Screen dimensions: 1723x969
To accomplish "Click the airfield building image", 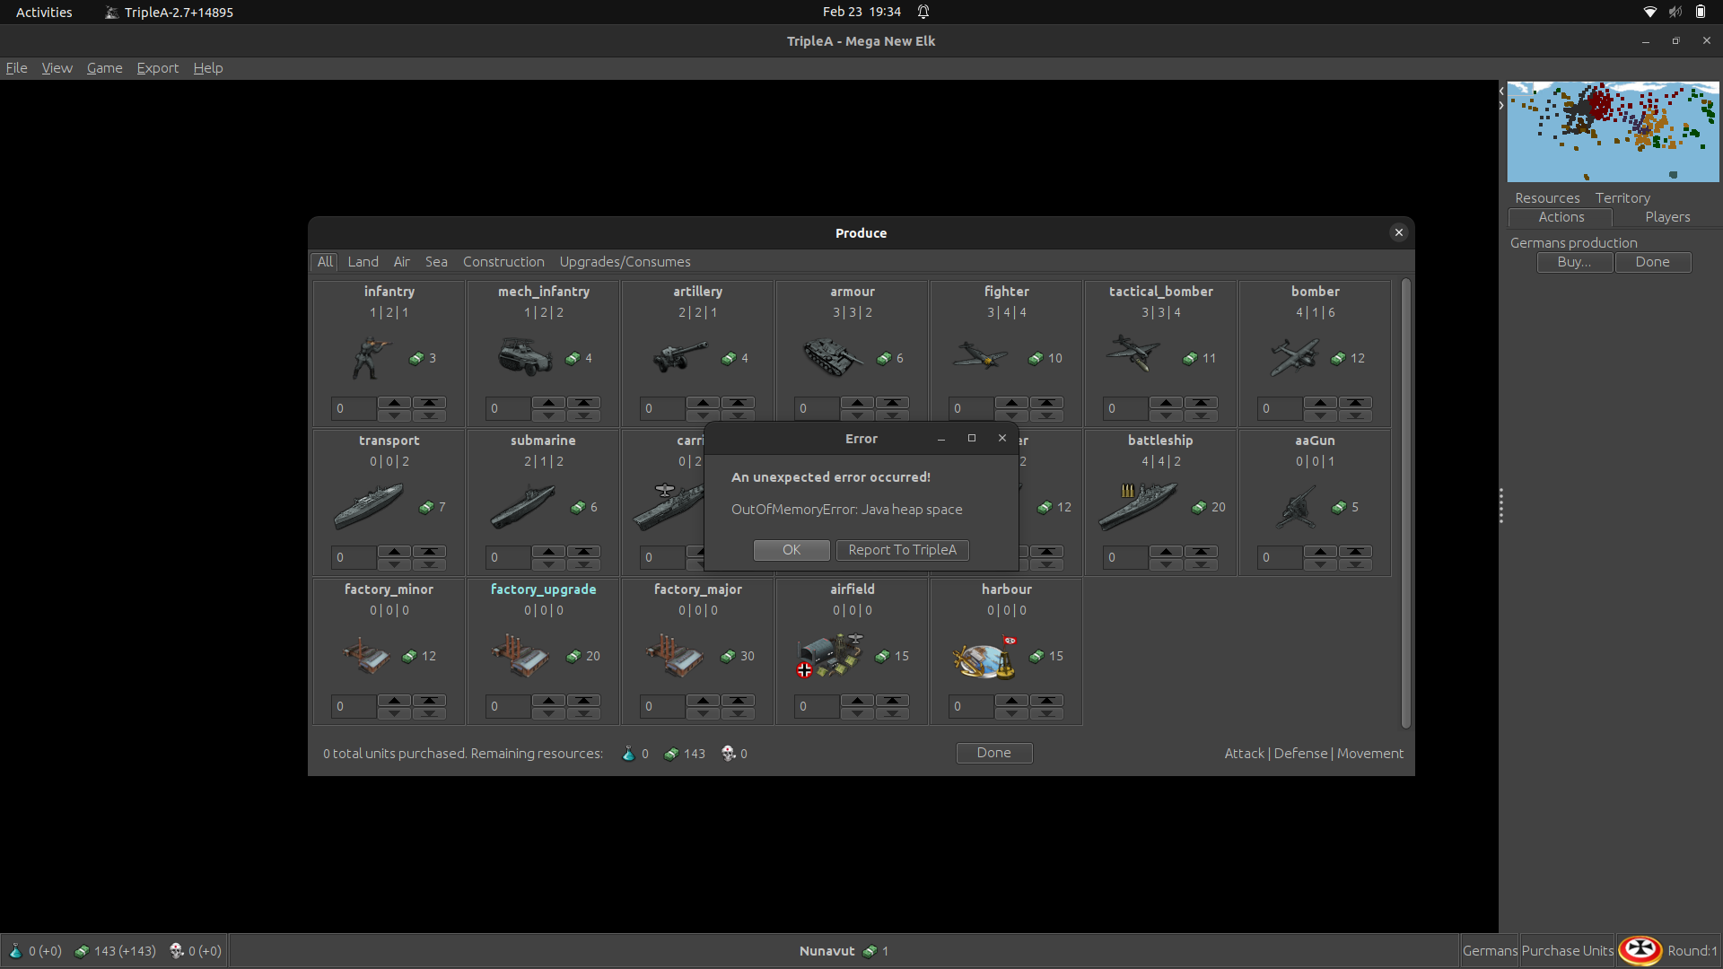I will [x=830, y=656].
